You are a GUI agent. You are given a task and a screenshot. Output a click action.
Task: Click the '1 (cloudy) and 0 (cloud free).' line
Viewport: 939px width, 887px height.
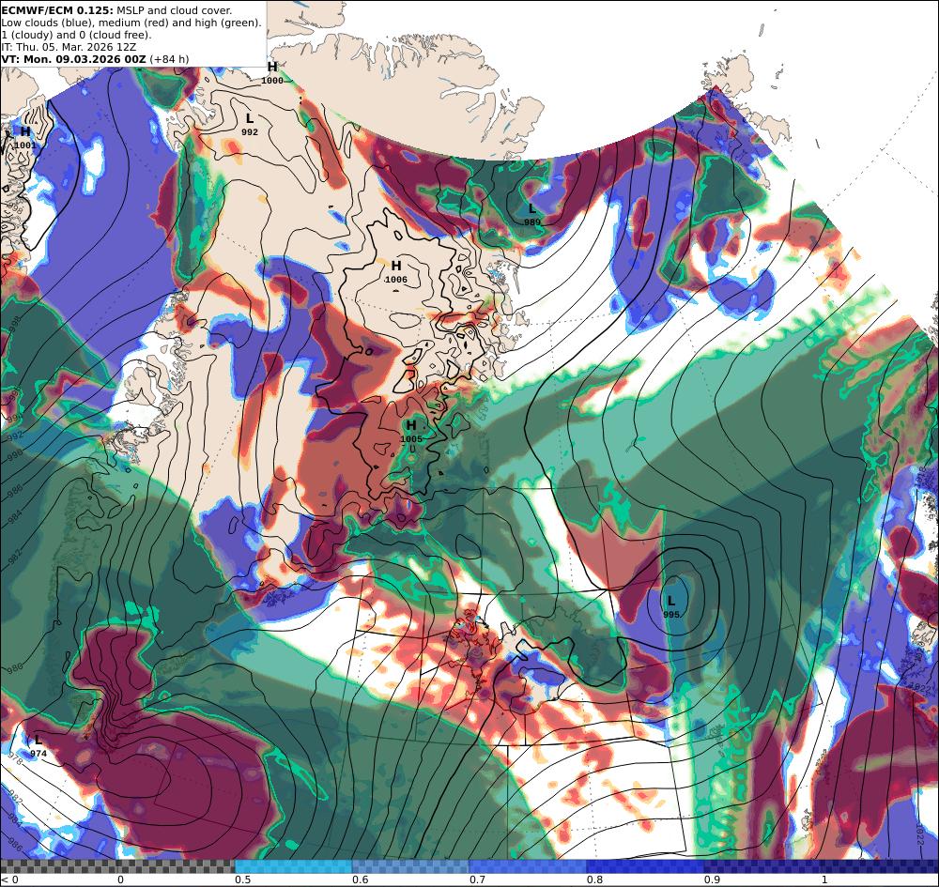(x=76, y=35)
